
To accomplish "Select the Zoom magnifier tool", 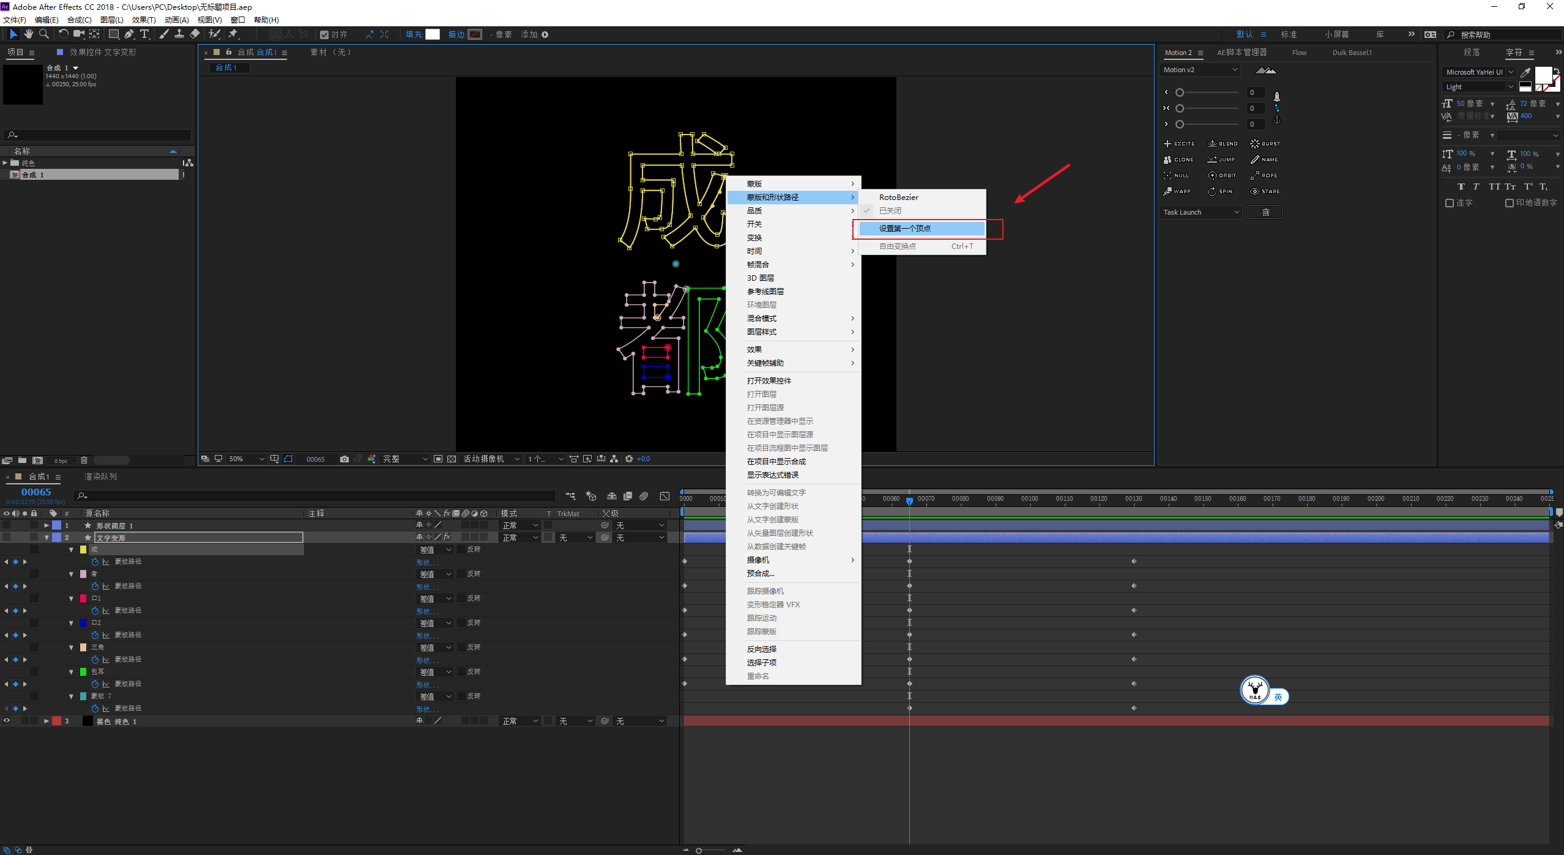I will [x=44, y=34].
